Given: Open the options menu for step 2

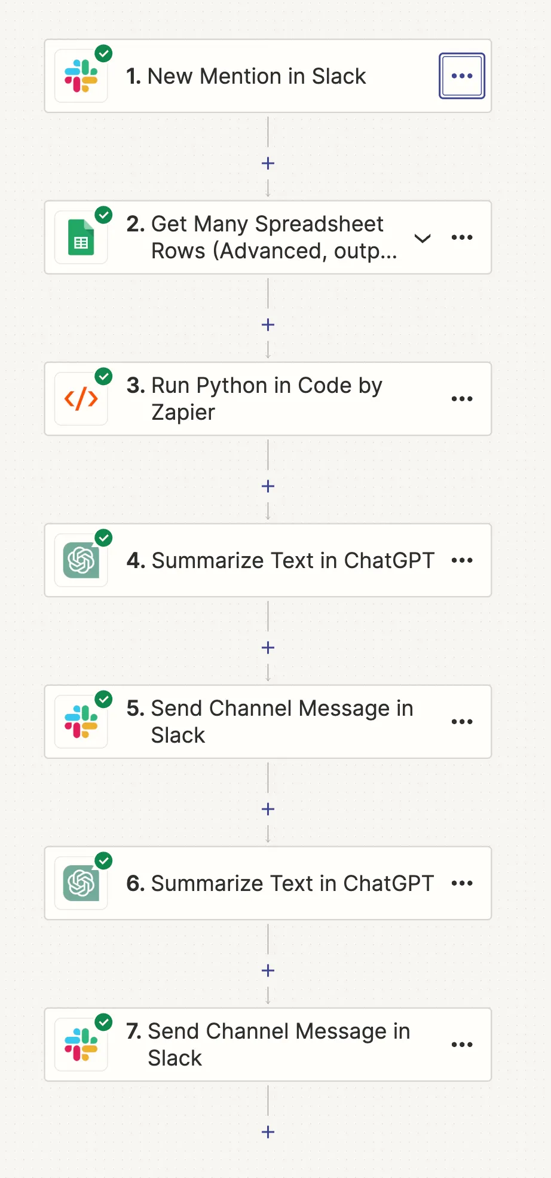Looking at the screenshot, I should coord(462,237).
